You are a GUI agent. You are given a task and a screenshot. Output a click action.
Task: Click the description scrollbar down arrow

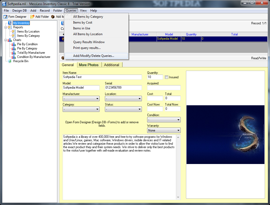178,197
